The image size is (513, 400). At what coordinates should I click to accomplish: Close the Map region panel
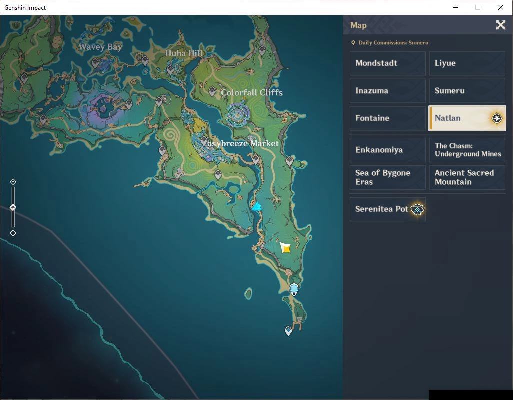click(x=500, y=25)
